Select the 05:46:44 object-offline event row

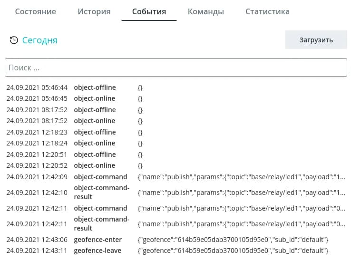[95, 87]
